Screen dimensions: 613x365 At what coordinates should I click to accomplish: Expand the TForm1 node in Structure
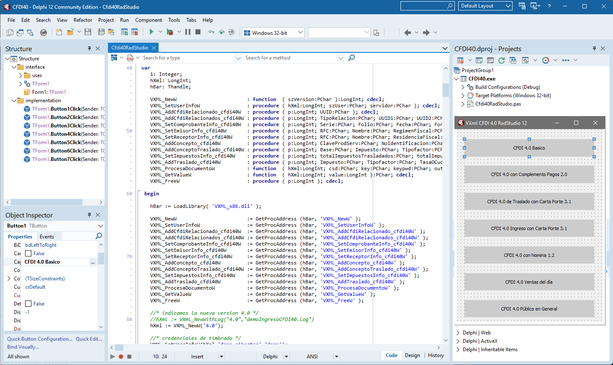(x=21, y=84)
